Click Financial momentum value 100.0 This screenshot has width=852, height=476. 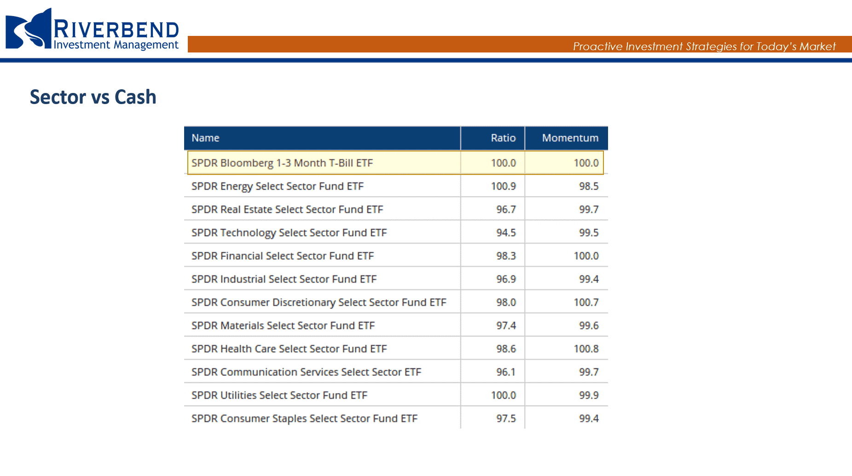click(586, 256)
